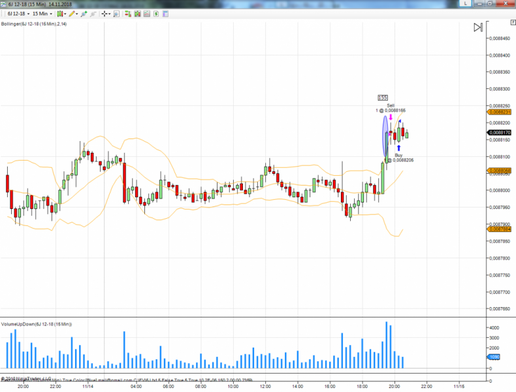Open the Strategies dollar-sign icon

click(x=156, y=14)
